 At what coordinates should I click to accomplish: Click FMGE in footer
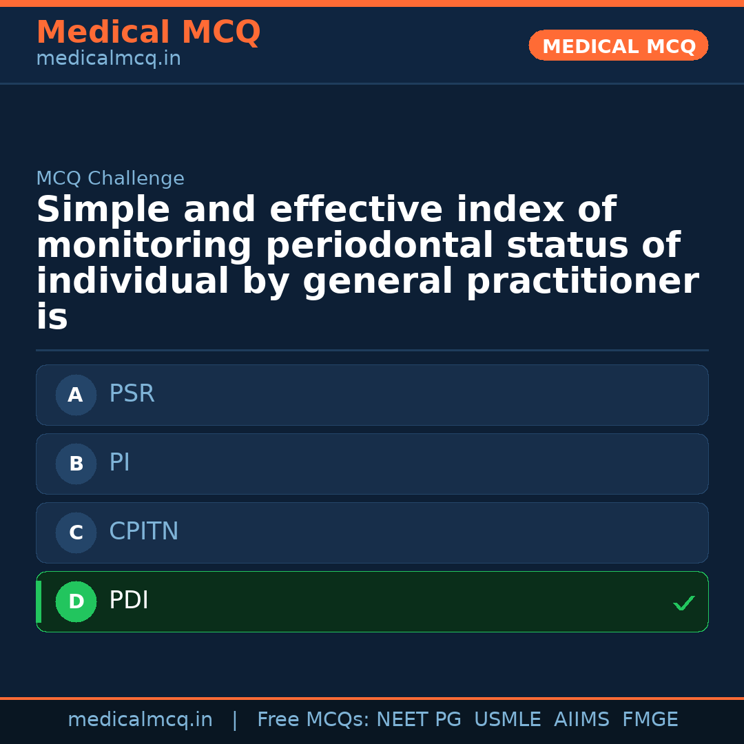(650, 720)
